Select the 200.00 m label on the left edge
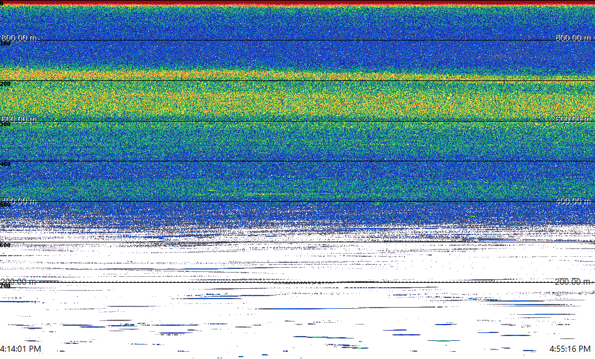Viewport: 595px width, 359px height. point(18,282)
